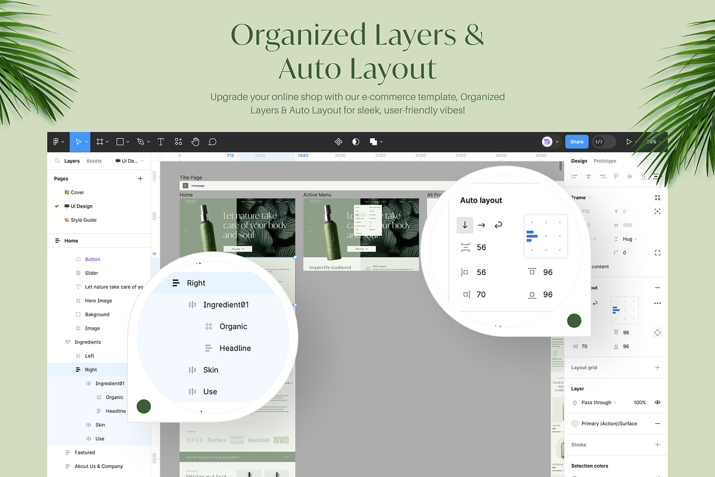Open the shape tools dropdown chevron
Viewport: 715px width, 477px height.
(x=128, y=142)
